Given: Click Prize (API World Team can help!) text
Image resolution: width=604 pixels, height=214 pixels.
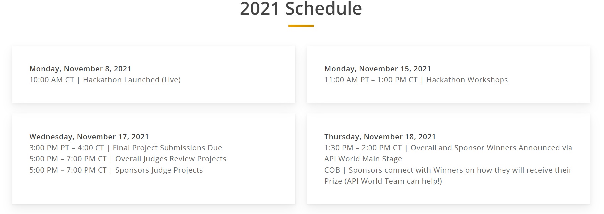Looking at the screenshot, I should [383, 181].
